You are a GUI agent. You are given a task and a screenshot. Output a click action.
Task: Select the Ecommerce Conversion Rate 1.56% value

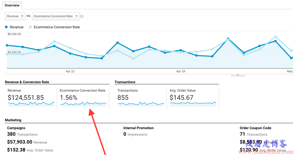pos(69,98)
